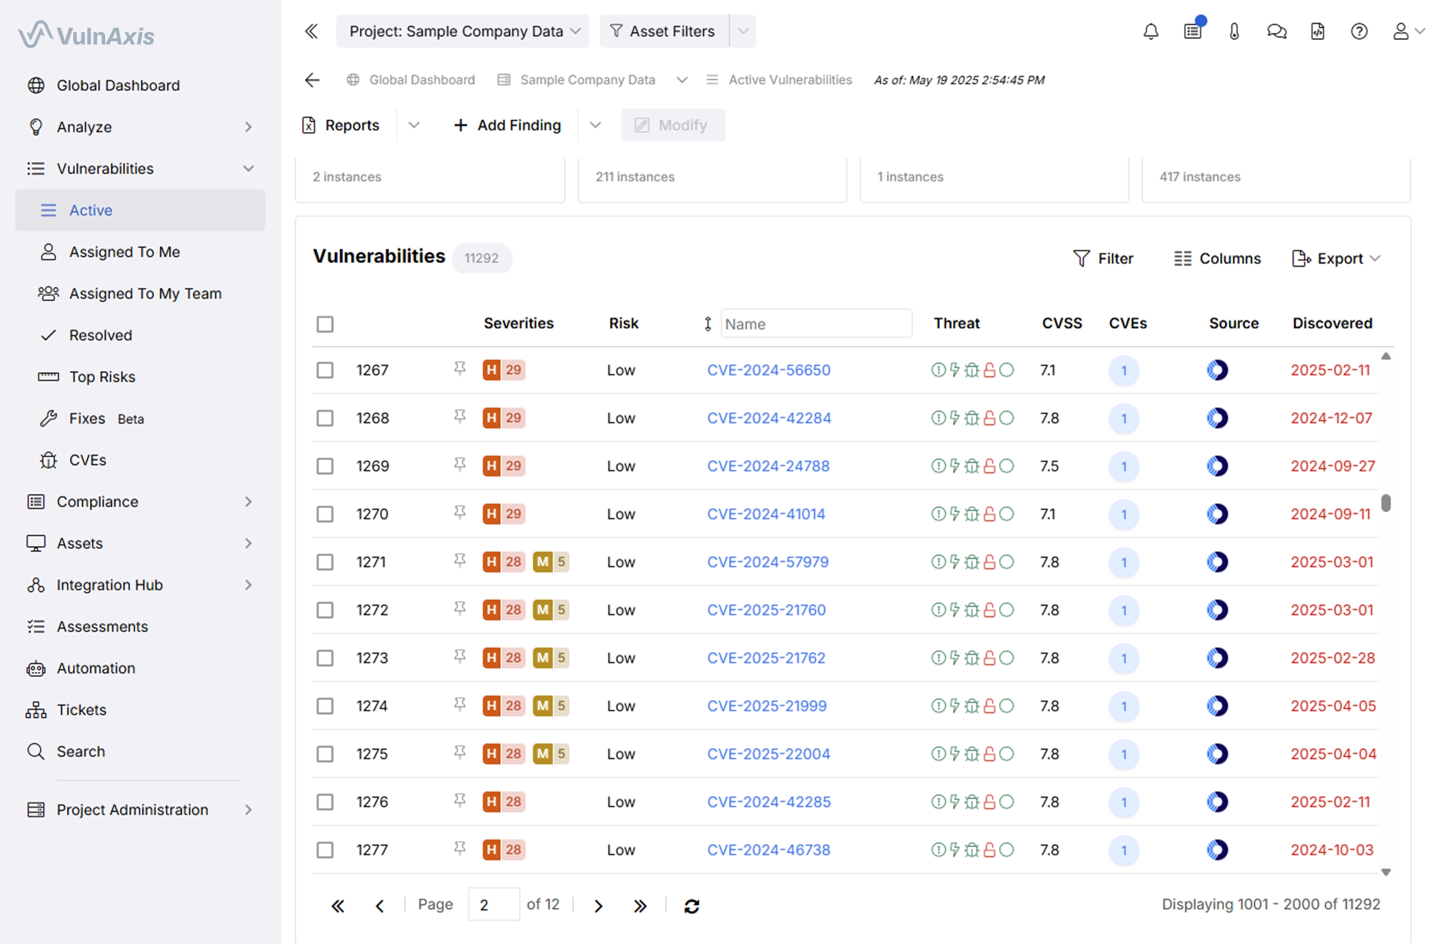Open the CVE-2024-42284 link
This screenshot has width=1445, height=944.
(x=769, y=418)
